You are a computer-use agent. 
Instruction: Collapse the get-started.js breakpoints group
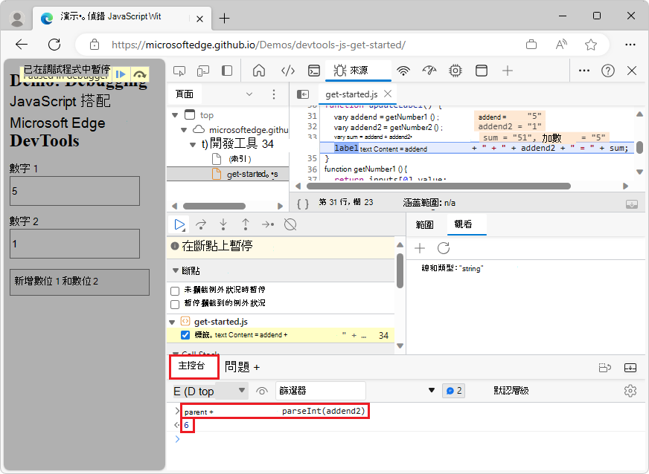pos(172,321)
